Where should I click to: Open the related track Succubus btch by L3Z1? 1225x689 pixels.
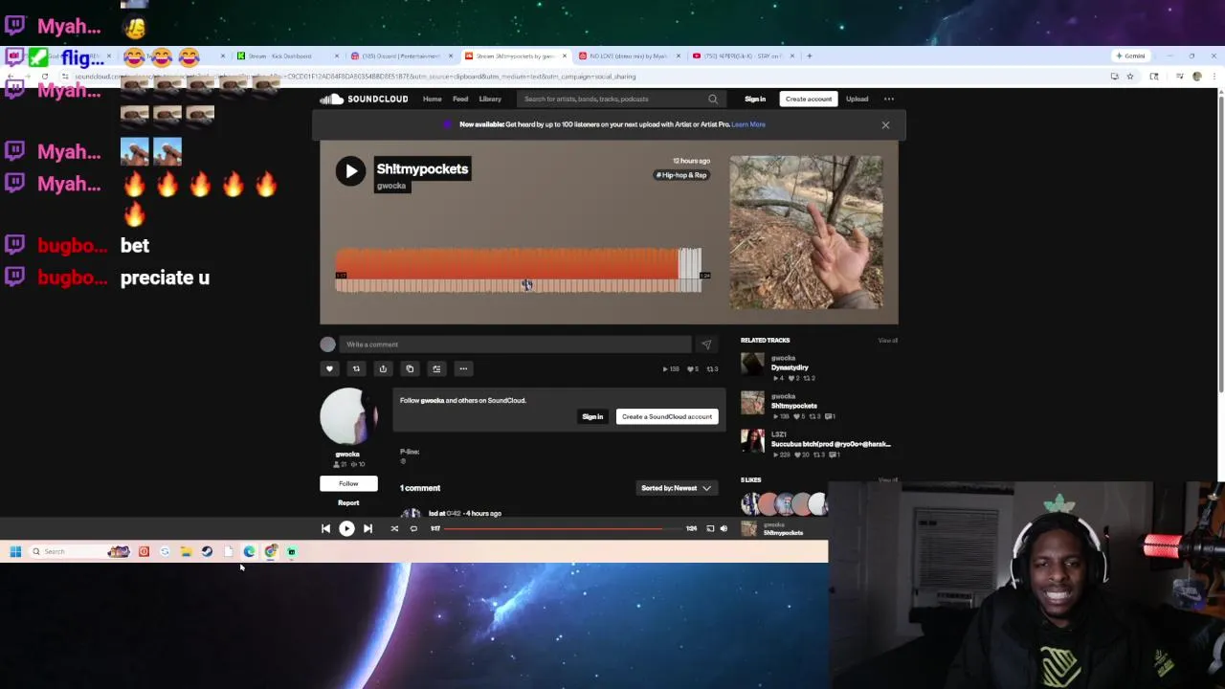(x=831, y=444)
